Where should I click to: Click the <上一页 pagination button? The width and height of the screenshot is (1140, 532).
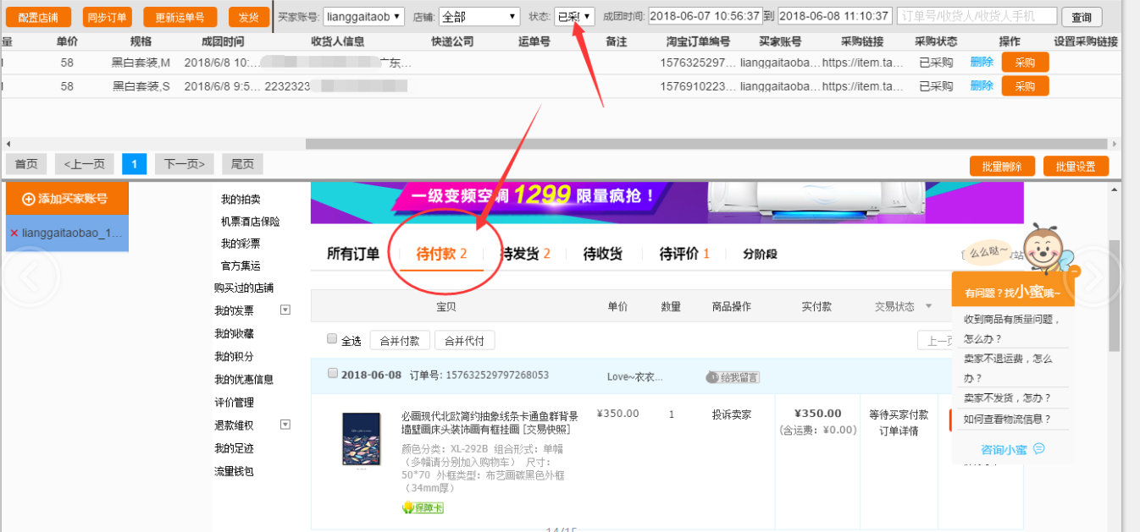tap(84, 164)
